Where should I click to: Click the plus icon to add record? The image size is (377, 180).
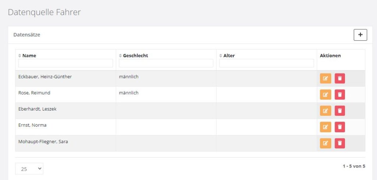360,35
